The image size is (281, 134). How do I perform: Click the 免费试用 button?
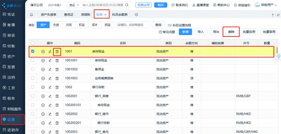click(143, 5)
